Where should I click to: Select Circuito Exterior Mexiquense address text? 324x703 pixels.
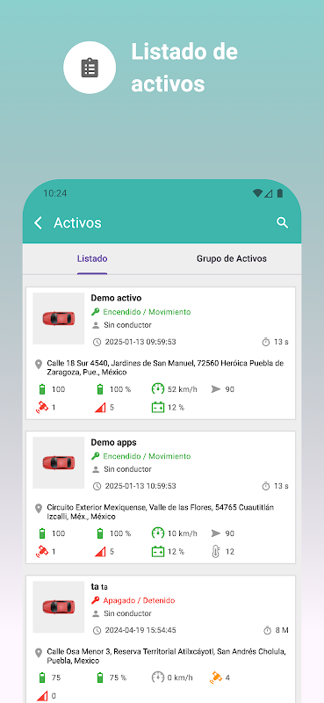161,512
